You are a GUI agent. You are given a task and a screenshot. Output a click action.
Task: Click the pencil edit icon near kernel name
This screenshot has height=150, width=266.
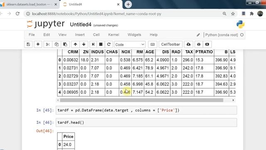tap(198, 35)
